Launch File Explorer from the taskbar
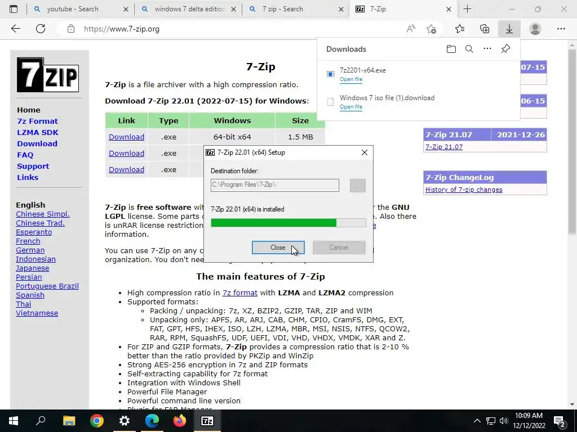Image resolution: width=577 pixels, height=432 pixels. pos(69,421)
